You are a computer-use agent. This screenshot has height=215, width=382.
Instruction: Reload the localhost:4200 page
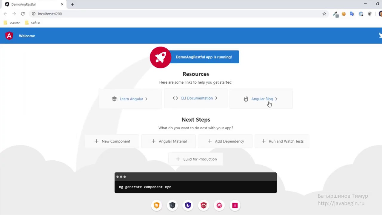[x=23, y=14]
